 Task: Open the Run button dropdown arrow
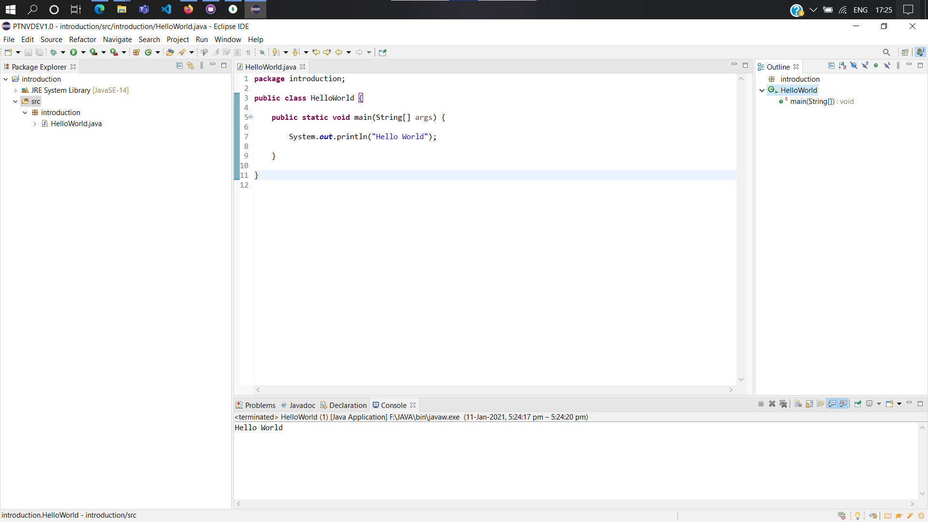point(83,52)
